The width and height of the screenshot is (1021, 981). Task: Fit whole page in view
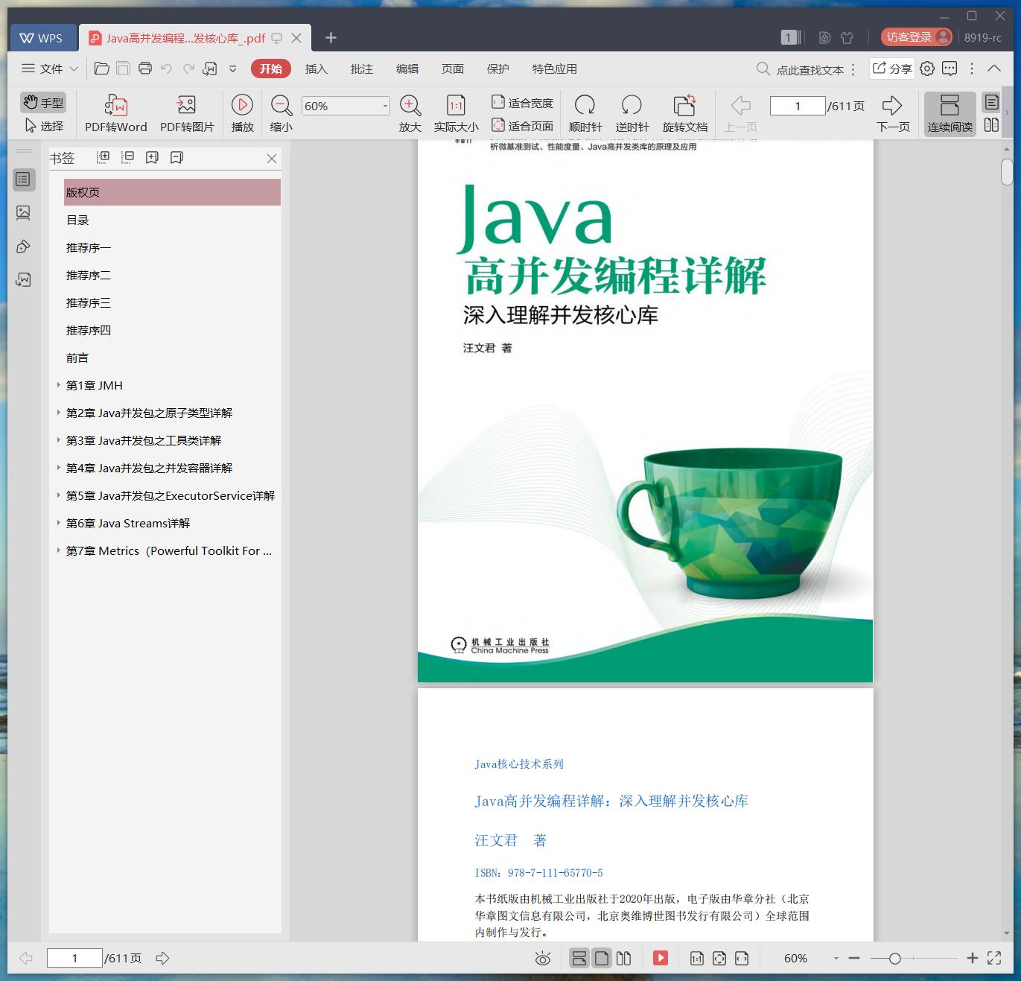522,126
